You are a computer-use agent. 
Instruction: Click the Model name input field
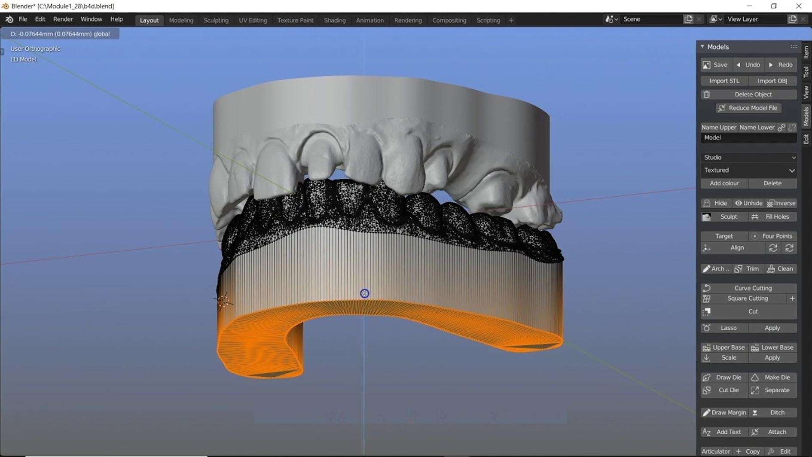[748, 138]
